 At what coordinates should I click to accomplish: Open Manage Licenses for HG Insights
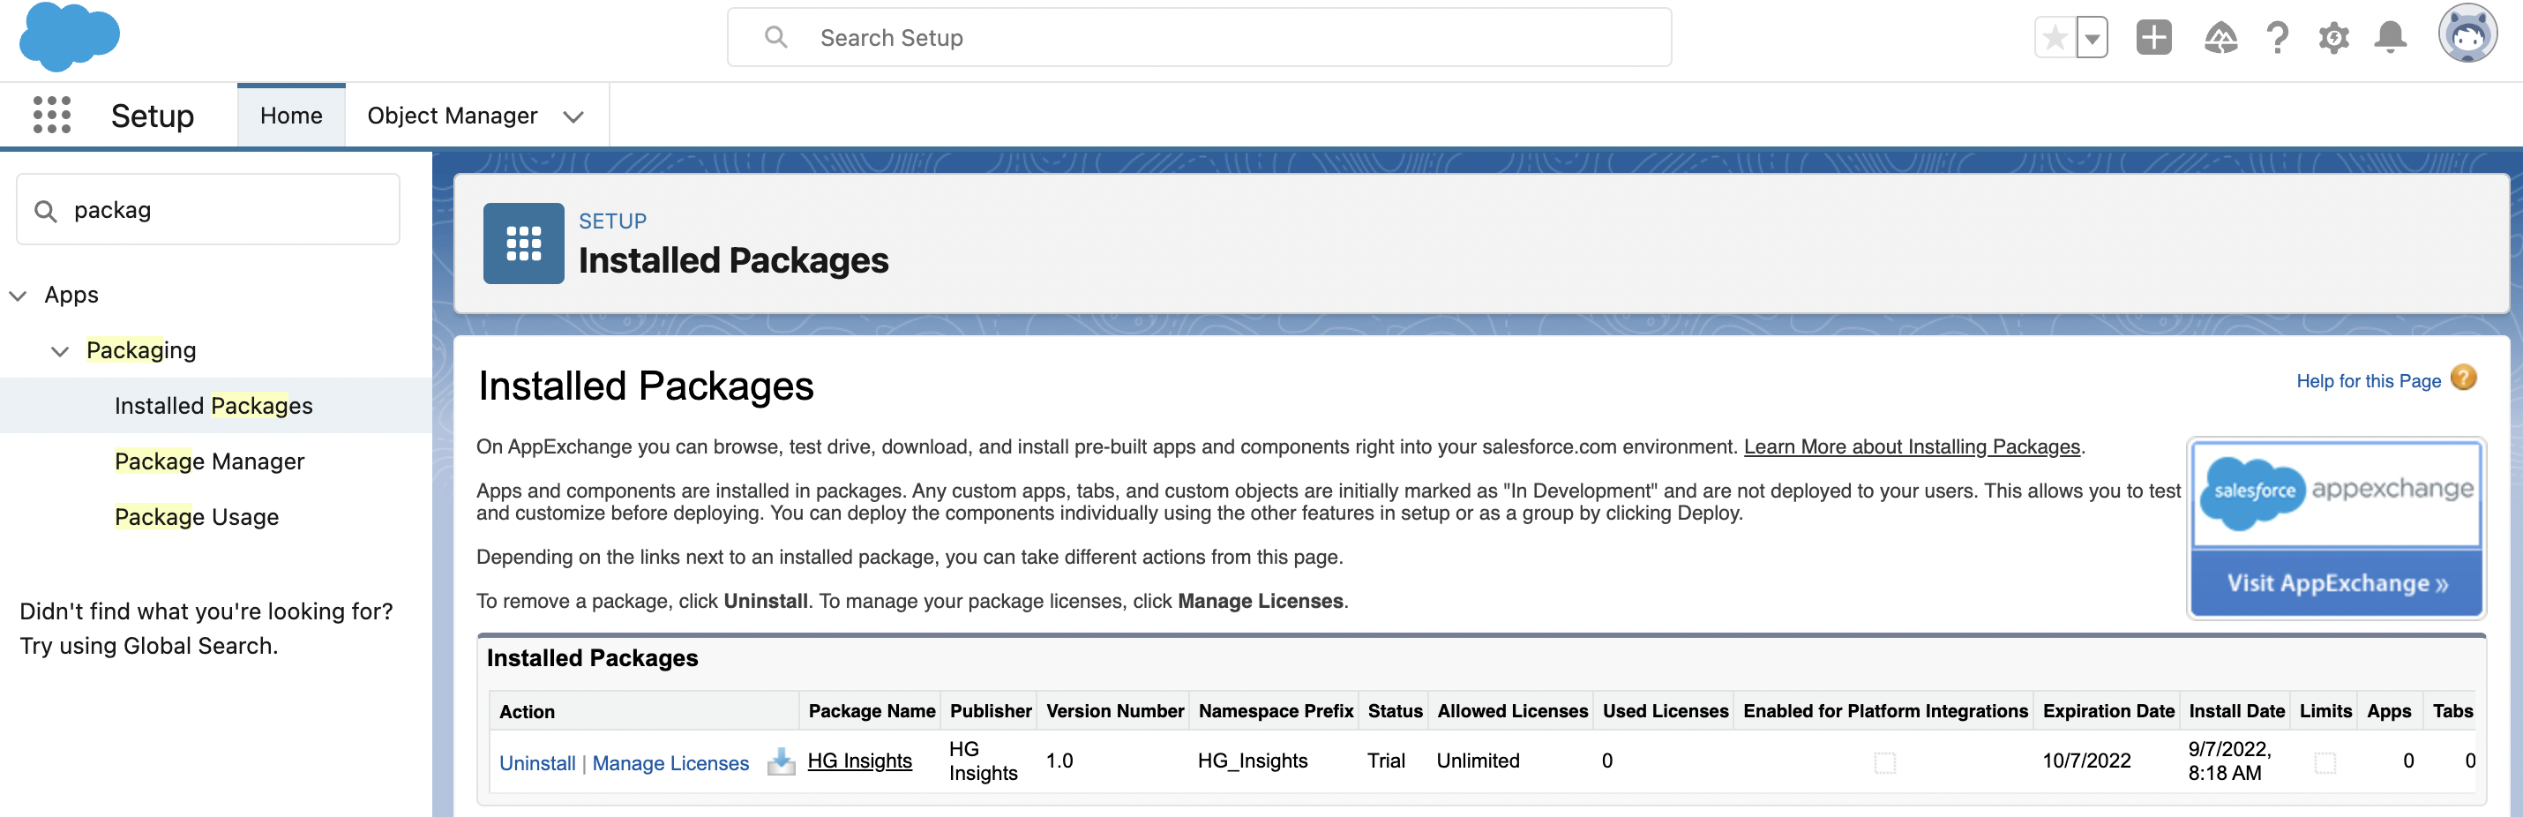[x=670, y=763]
